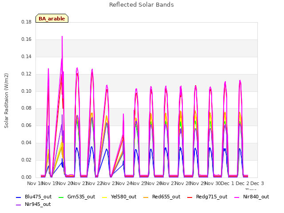Click the 0.08 y-axis tick label

(27, 108)
